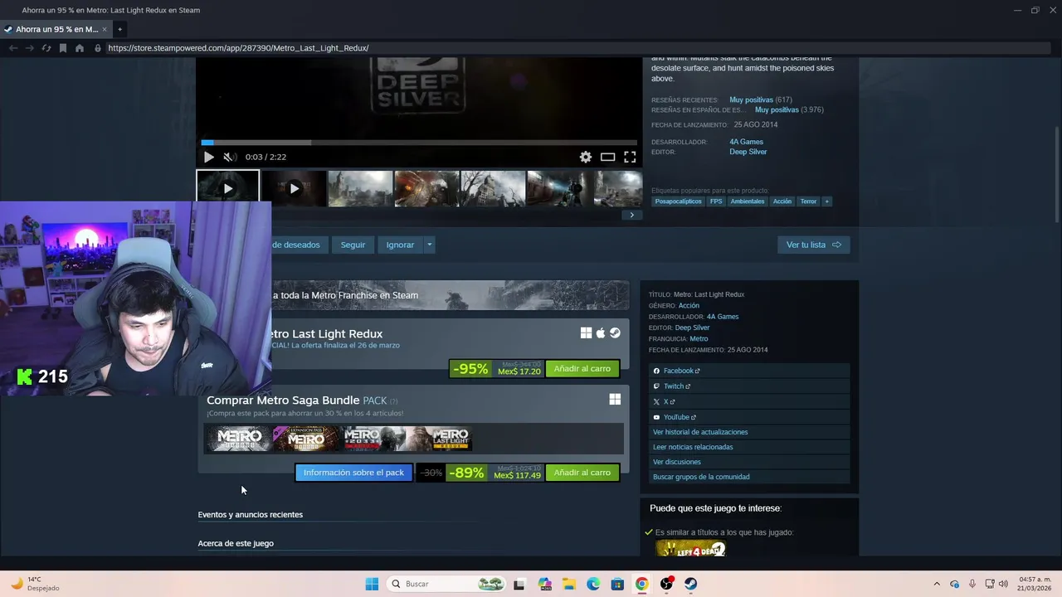This screenshot has height=597, width=1062.
Task: Advance media strip with right arrow
Action: (631, 215)
